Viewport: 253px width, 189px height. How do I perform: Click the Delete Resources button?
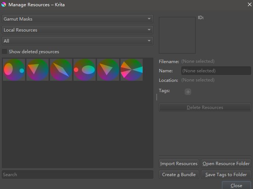coord(205,108)
